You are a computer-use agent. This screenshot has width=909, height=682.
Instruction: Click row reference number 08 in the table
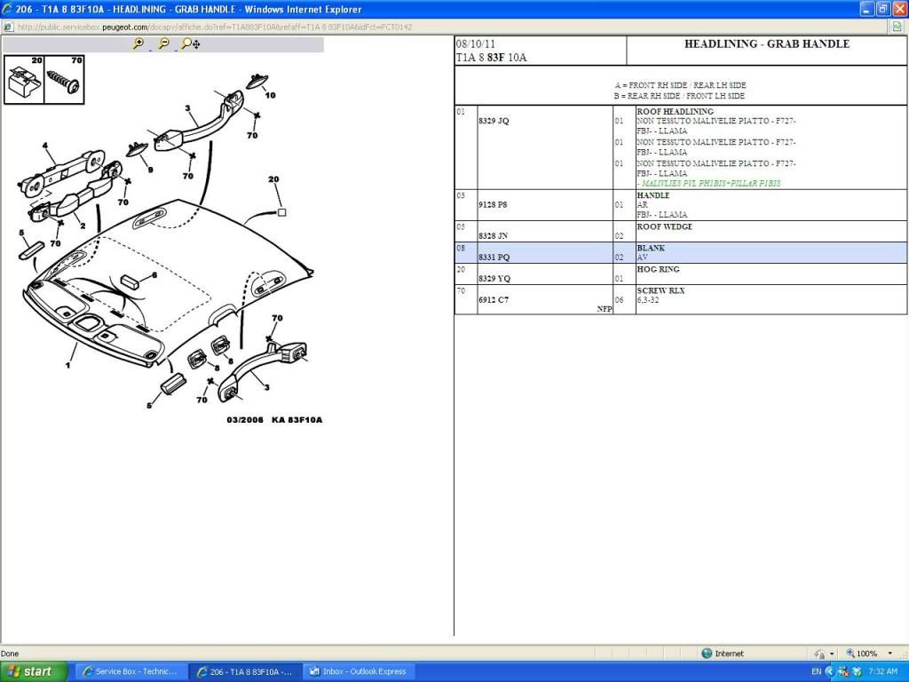pos(461,249)
